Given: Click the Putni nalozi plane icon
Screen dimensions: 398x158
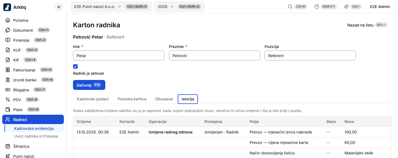Looking at the screenshot, I should tap(8, 156).
